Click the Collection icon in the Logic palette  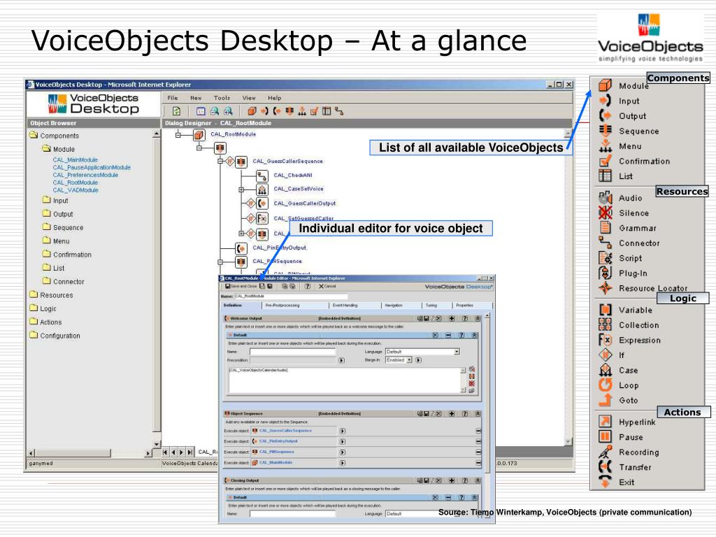point(605,324)
